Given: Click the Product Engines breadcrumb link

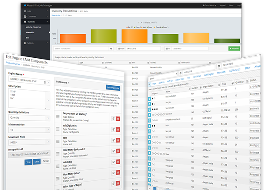Looking at the screenshot, I should (13, 63).
